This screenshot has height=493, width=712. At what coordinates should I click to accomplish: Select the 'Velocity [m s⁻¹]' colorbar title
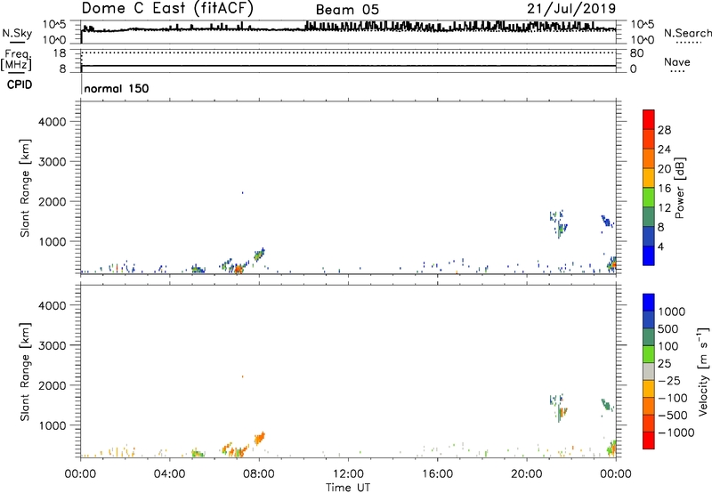tap(703, 371)
